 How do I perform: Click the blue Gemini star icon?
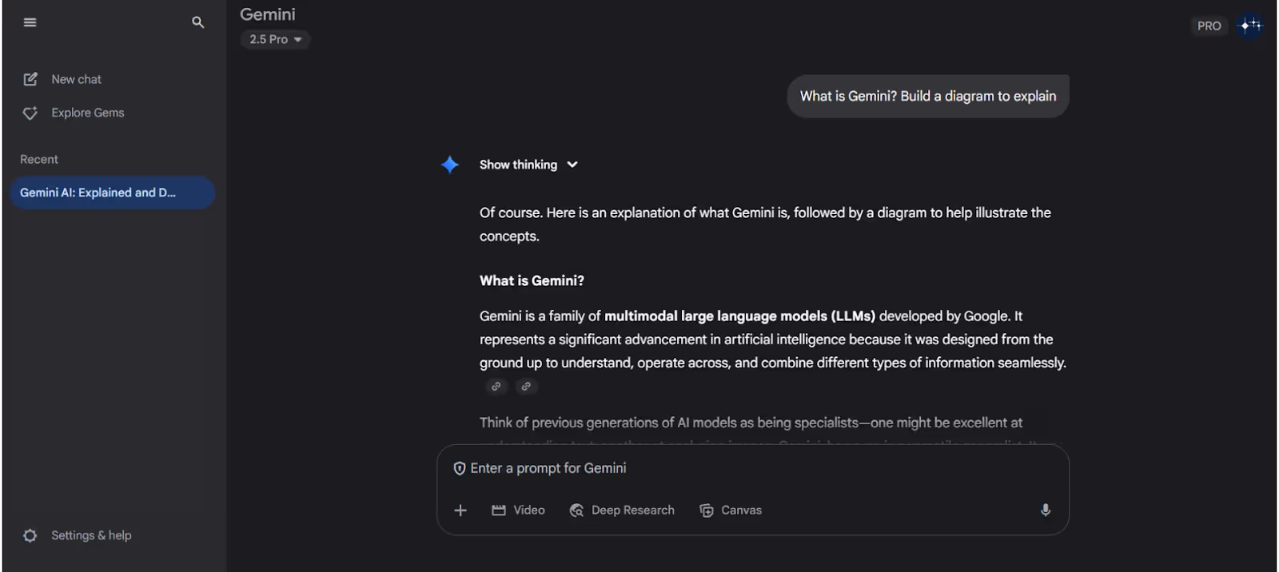tap(450, 165)
